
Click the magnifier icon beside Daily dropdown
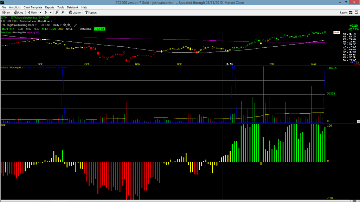[65, 25]
